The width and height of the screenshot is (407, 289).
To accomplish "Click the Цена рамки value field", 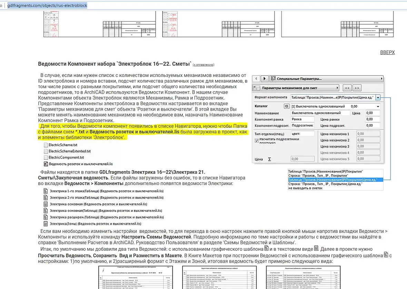I will click(373, 119).
